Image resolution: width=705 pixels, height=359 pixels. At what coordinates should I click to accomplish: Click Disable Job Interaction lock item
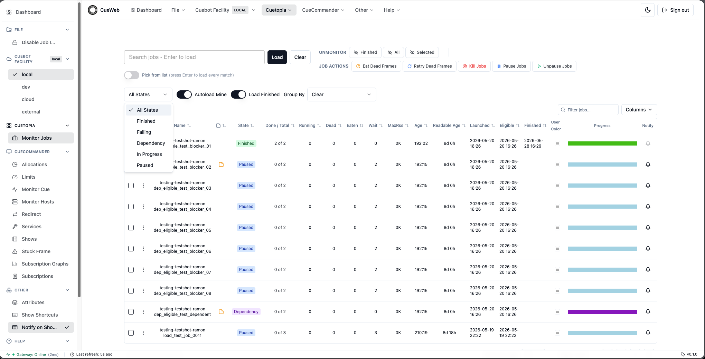point(41,42)
